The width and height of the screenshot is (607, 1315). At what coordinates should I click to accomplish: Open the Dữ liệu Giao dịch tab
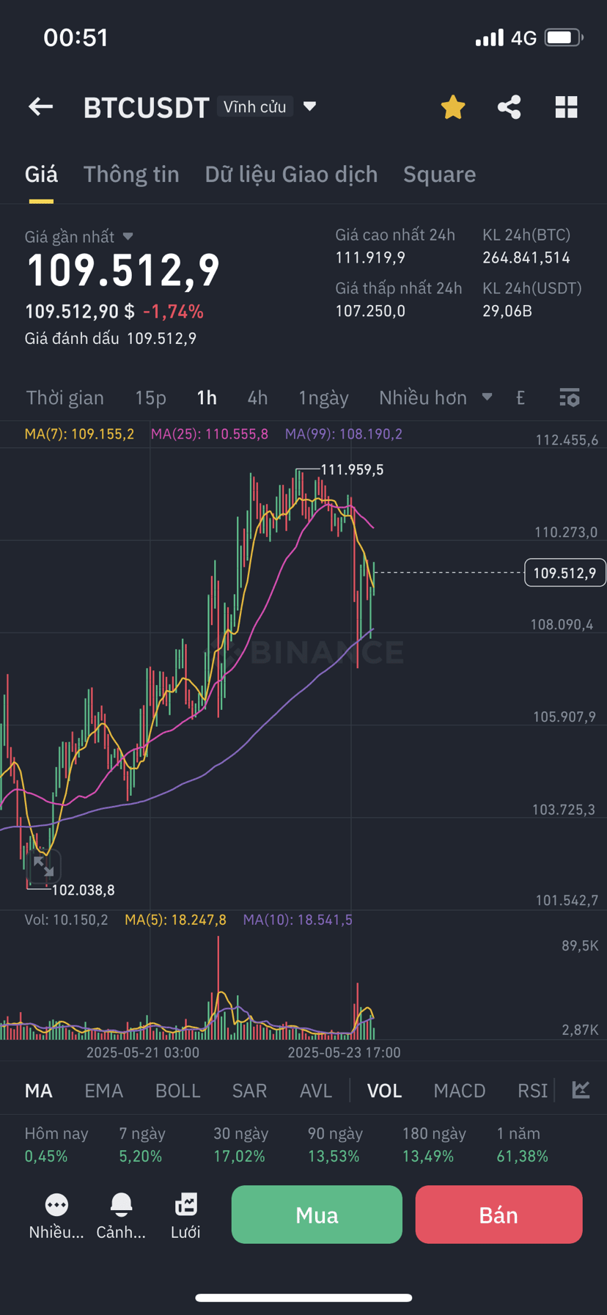click(x=291, y=175)
